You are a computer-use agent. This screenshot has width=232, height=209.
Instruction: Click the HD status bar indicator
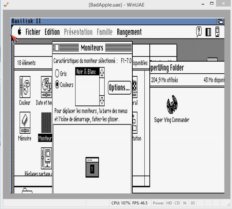(x=169, y=203)
